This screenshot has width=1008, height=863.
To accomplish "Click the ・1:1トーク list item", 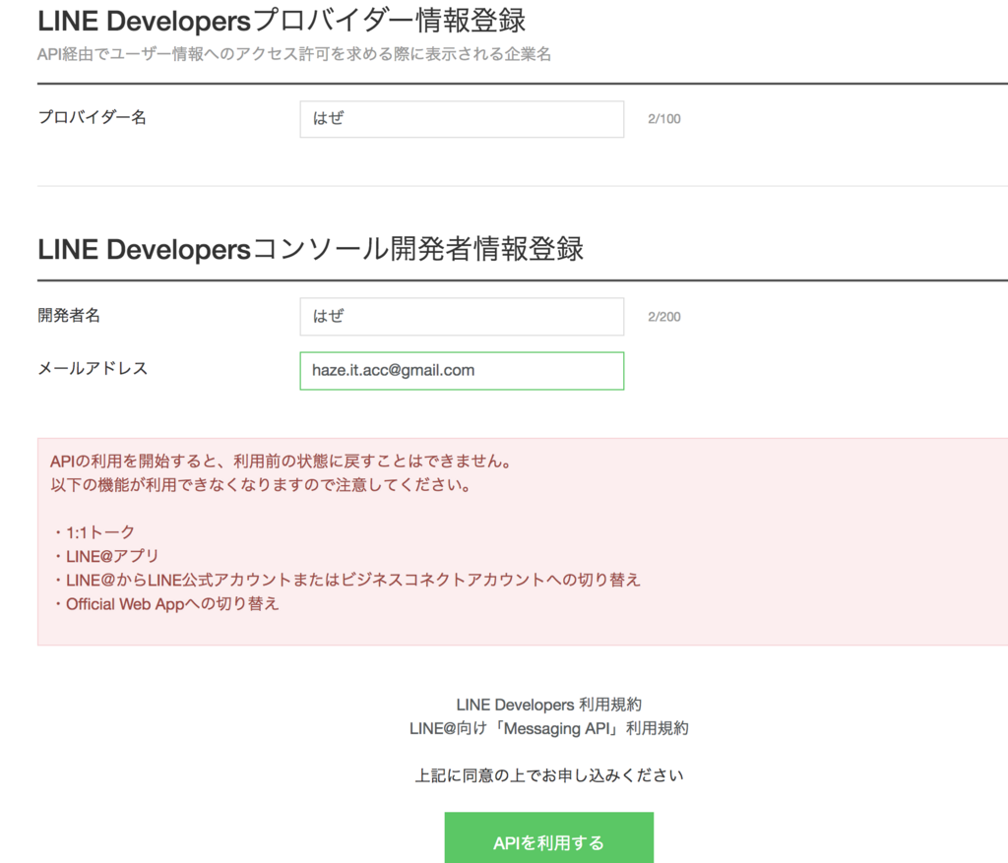I will tap(93, 532).
